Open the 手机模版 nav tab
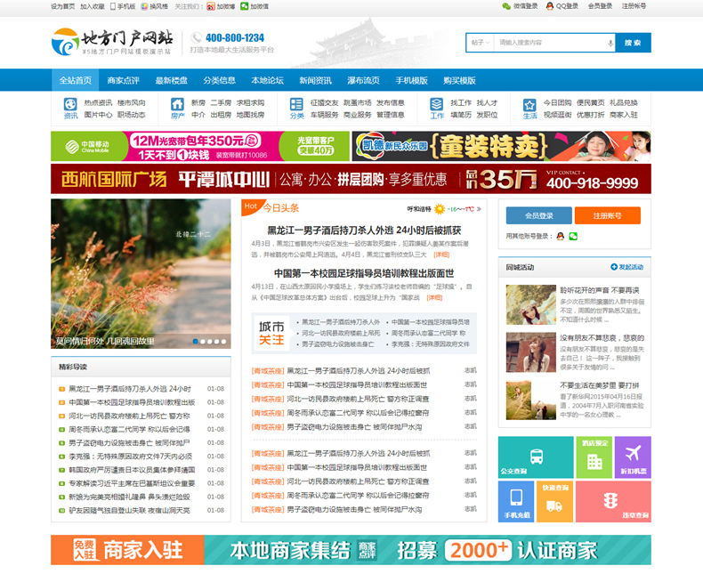This screenshot has height=574, width=703. click(x=411, y=80)
